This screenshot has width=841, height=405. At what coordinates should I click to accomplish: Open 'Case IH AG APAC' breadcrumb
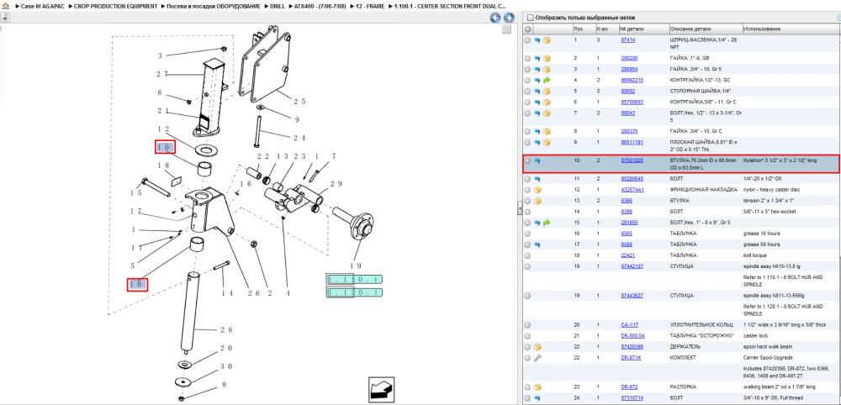click(x=44, y=6)
